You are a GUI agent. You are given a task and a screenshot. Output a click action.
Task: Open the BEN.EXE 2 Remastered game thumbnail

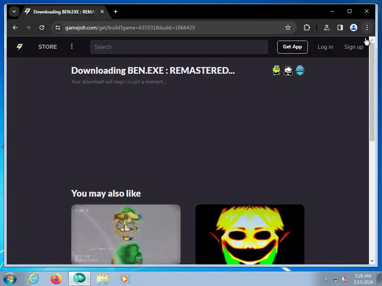click(126, 234)
